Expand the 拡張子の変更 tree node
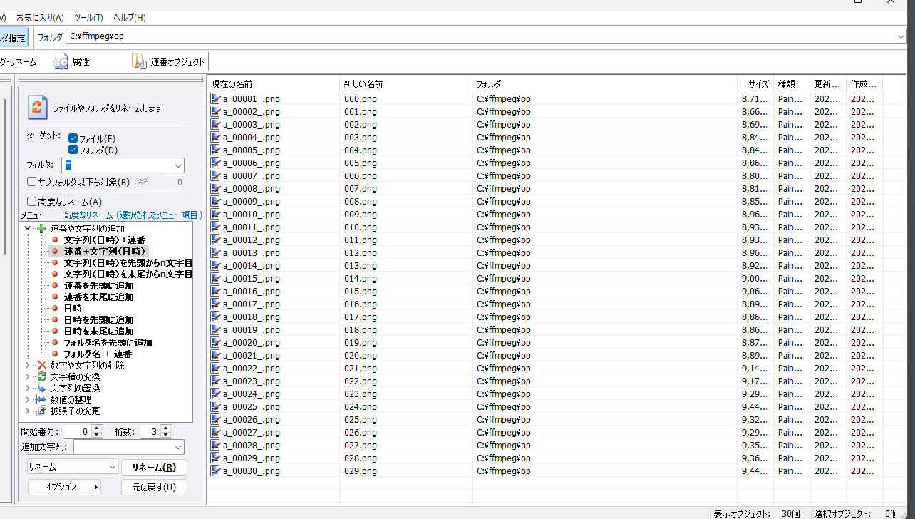Screen dimensions: 915x519 click(28, 411)
